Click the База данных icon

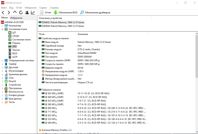tap(6, 99)
